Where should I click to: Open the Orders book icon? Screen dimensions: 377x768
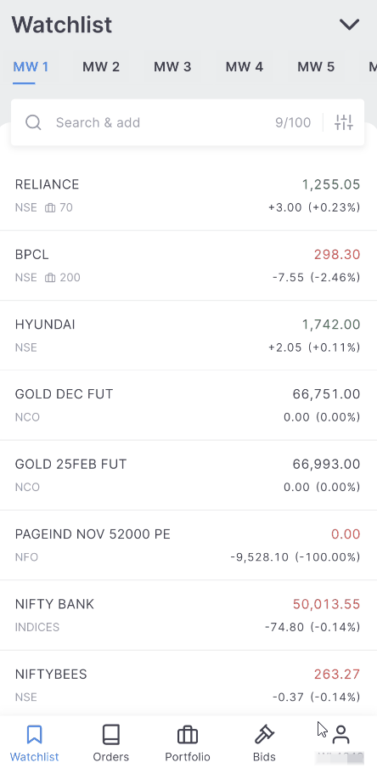110,735
